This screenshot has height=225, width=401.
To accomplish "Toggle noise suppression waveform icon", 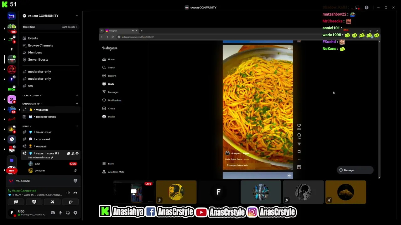I will (x=68, y=193).
